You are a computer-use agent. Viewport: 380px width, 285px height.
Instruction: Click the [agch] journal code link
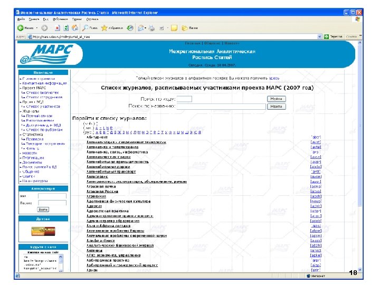(316, 196)
